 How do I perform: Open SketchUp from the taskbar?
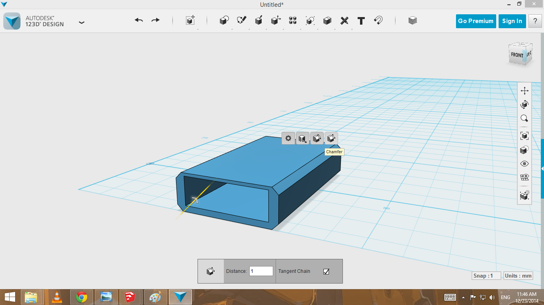click(x=131, y=297)
